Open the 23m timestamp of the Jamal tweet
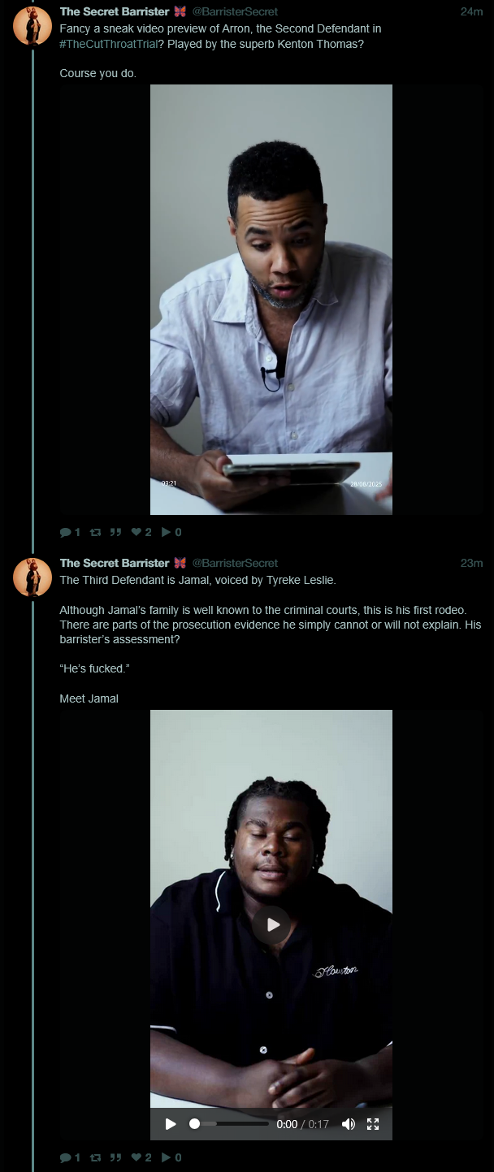 coord(471,563)
